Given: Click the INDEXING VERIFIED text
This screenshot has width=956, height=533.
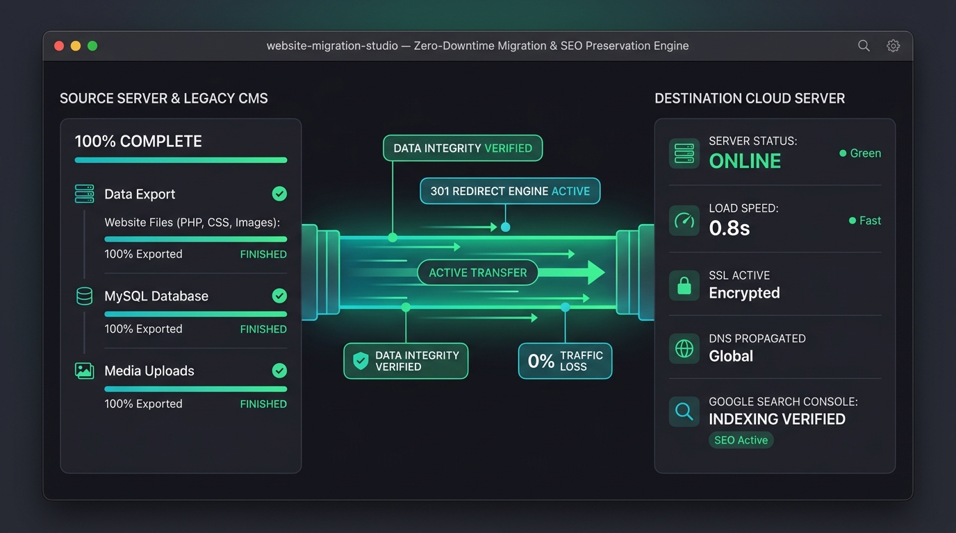Looking at the screenshot, I should (777, 419).
